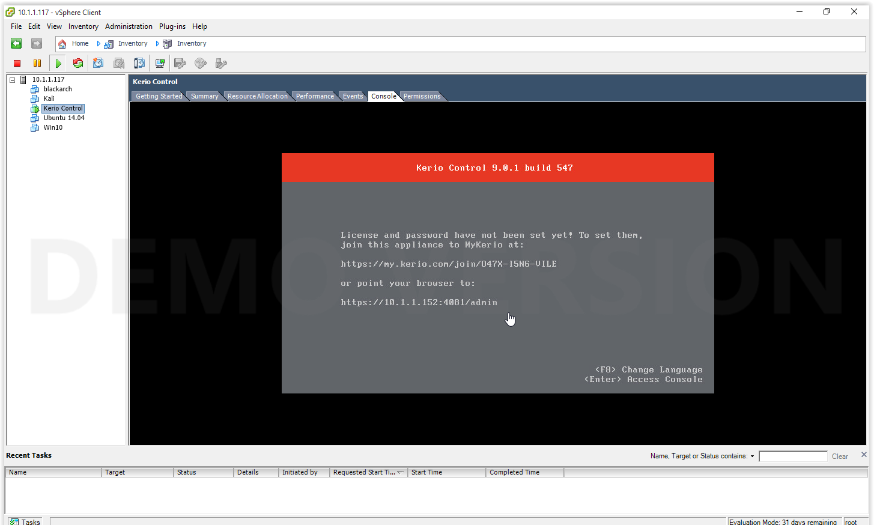Screen dimensions: 874x525
Task: Switch to the Summary tab
Action: tap(205, 96)
